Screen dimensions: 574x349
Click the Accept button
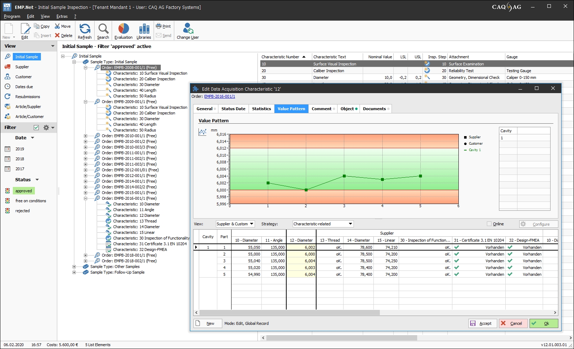482,323
